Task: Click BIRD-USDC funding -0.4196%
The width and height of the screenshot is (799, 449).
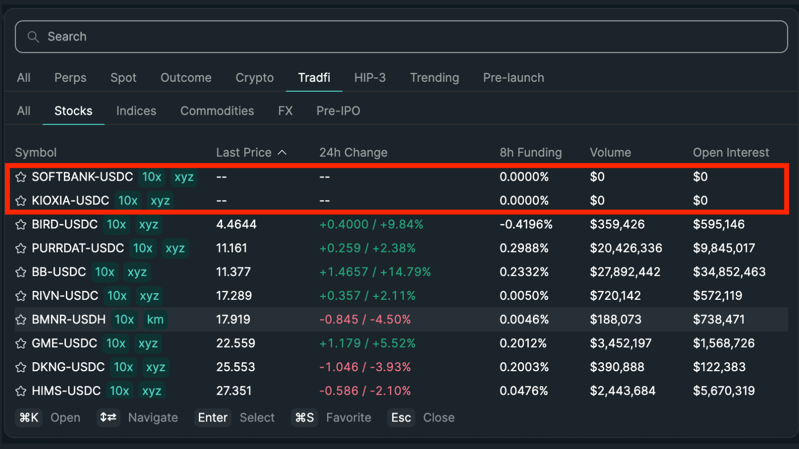Action: 526,224
